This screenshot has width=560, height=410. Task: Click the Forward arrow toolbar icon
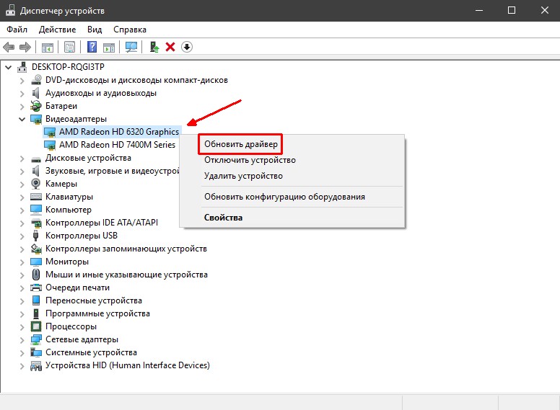pyautogui.click(x=25, y=47)
